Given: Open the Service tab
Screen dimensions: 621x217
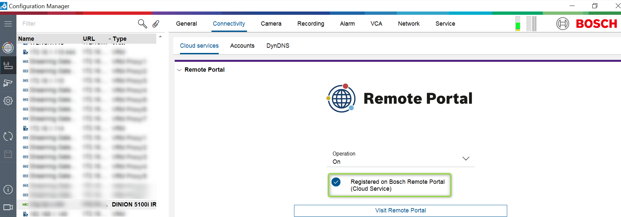Looking at the screenshot, I should click(445, 24).
